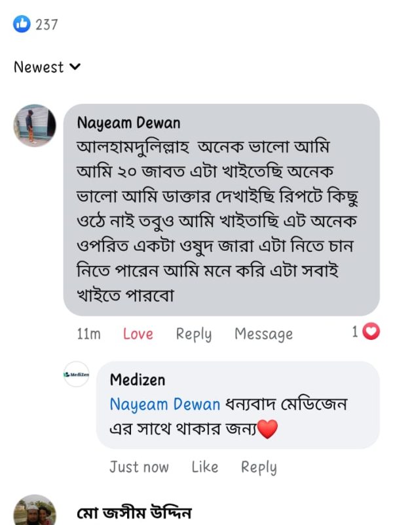Open the 237 reactions count list
393x525 pixels.
47,25
